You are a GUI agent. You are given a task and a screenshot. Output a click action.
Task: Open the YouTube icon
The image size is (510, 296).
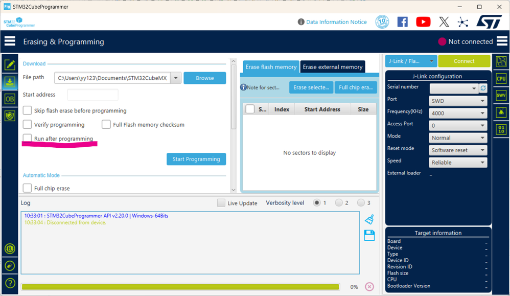(x=423, y=22)
